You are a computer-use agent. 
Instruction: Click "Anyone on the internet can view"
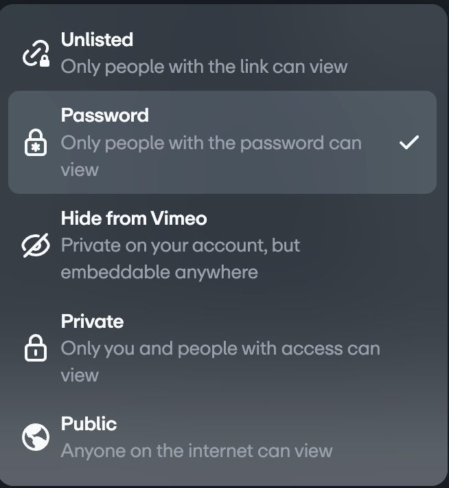click(196, 451)
